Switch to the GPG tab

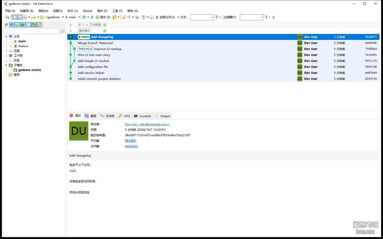click(124, 116)
